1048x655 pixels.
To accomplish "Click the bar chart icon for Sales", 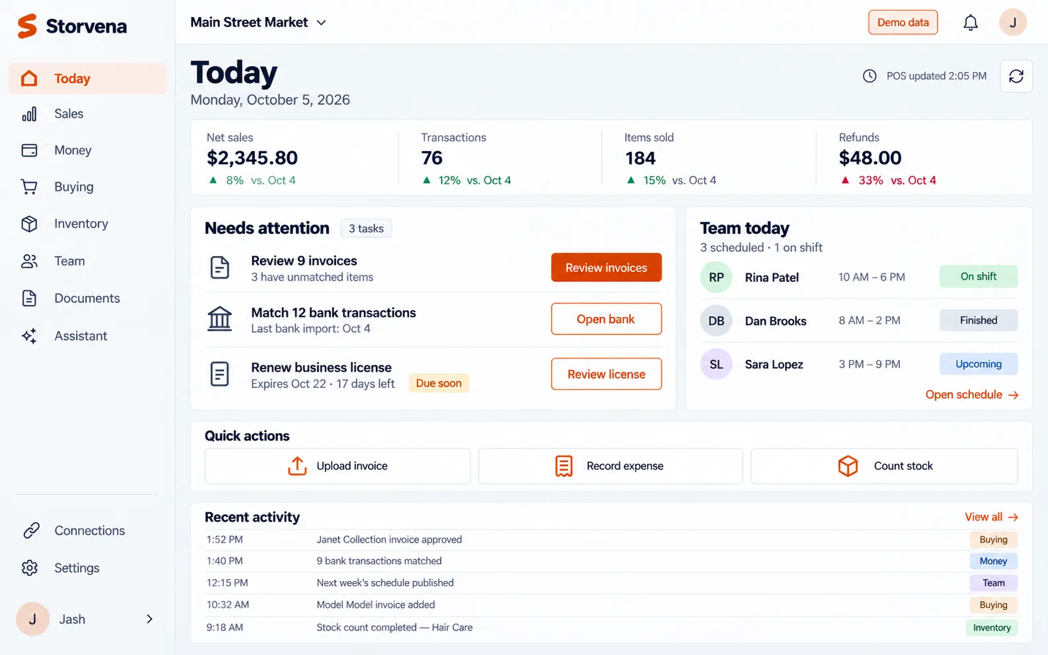I will click(x=29, y=114).
